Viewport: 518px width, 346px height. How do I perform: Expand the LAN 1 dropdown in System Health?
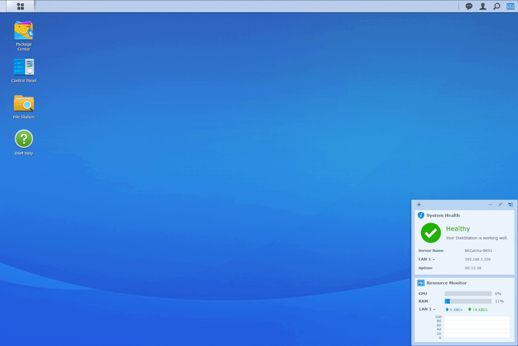[426, 259]
